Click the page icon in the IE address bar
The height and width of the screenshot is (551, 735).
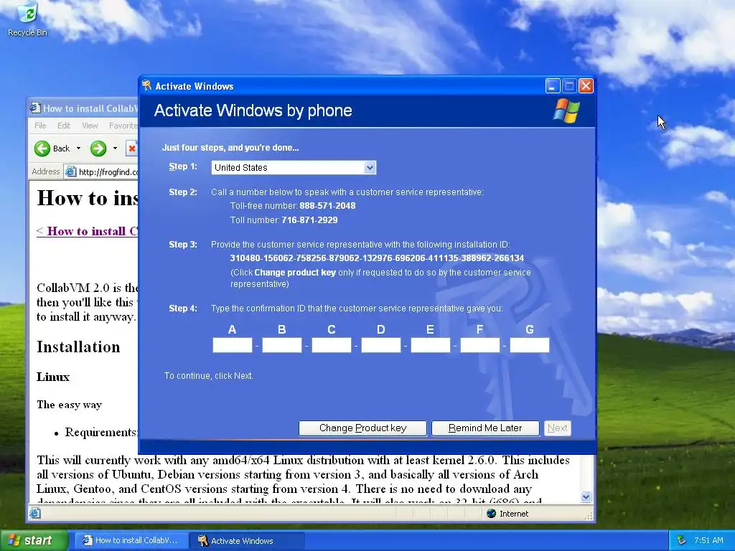[x=71, y=172]
